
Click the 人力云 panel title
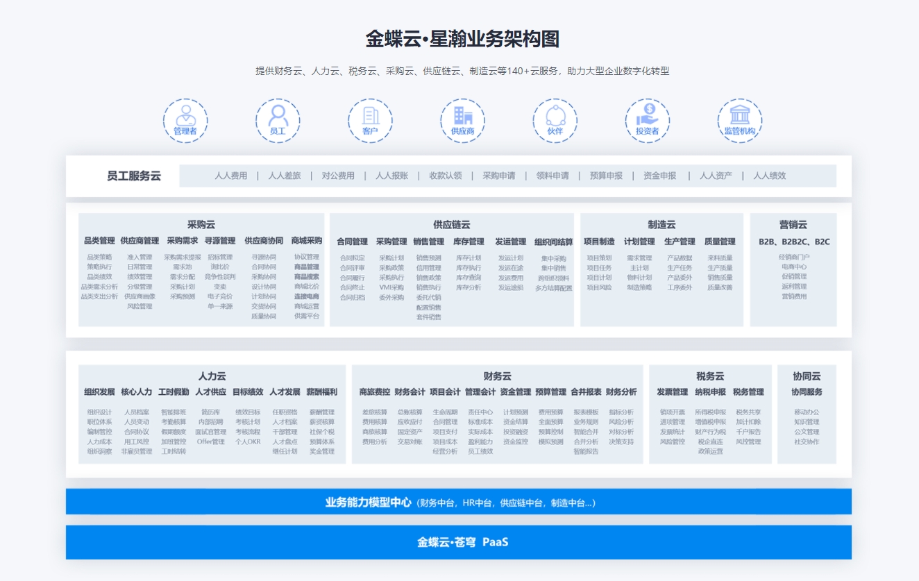[212, 376]
